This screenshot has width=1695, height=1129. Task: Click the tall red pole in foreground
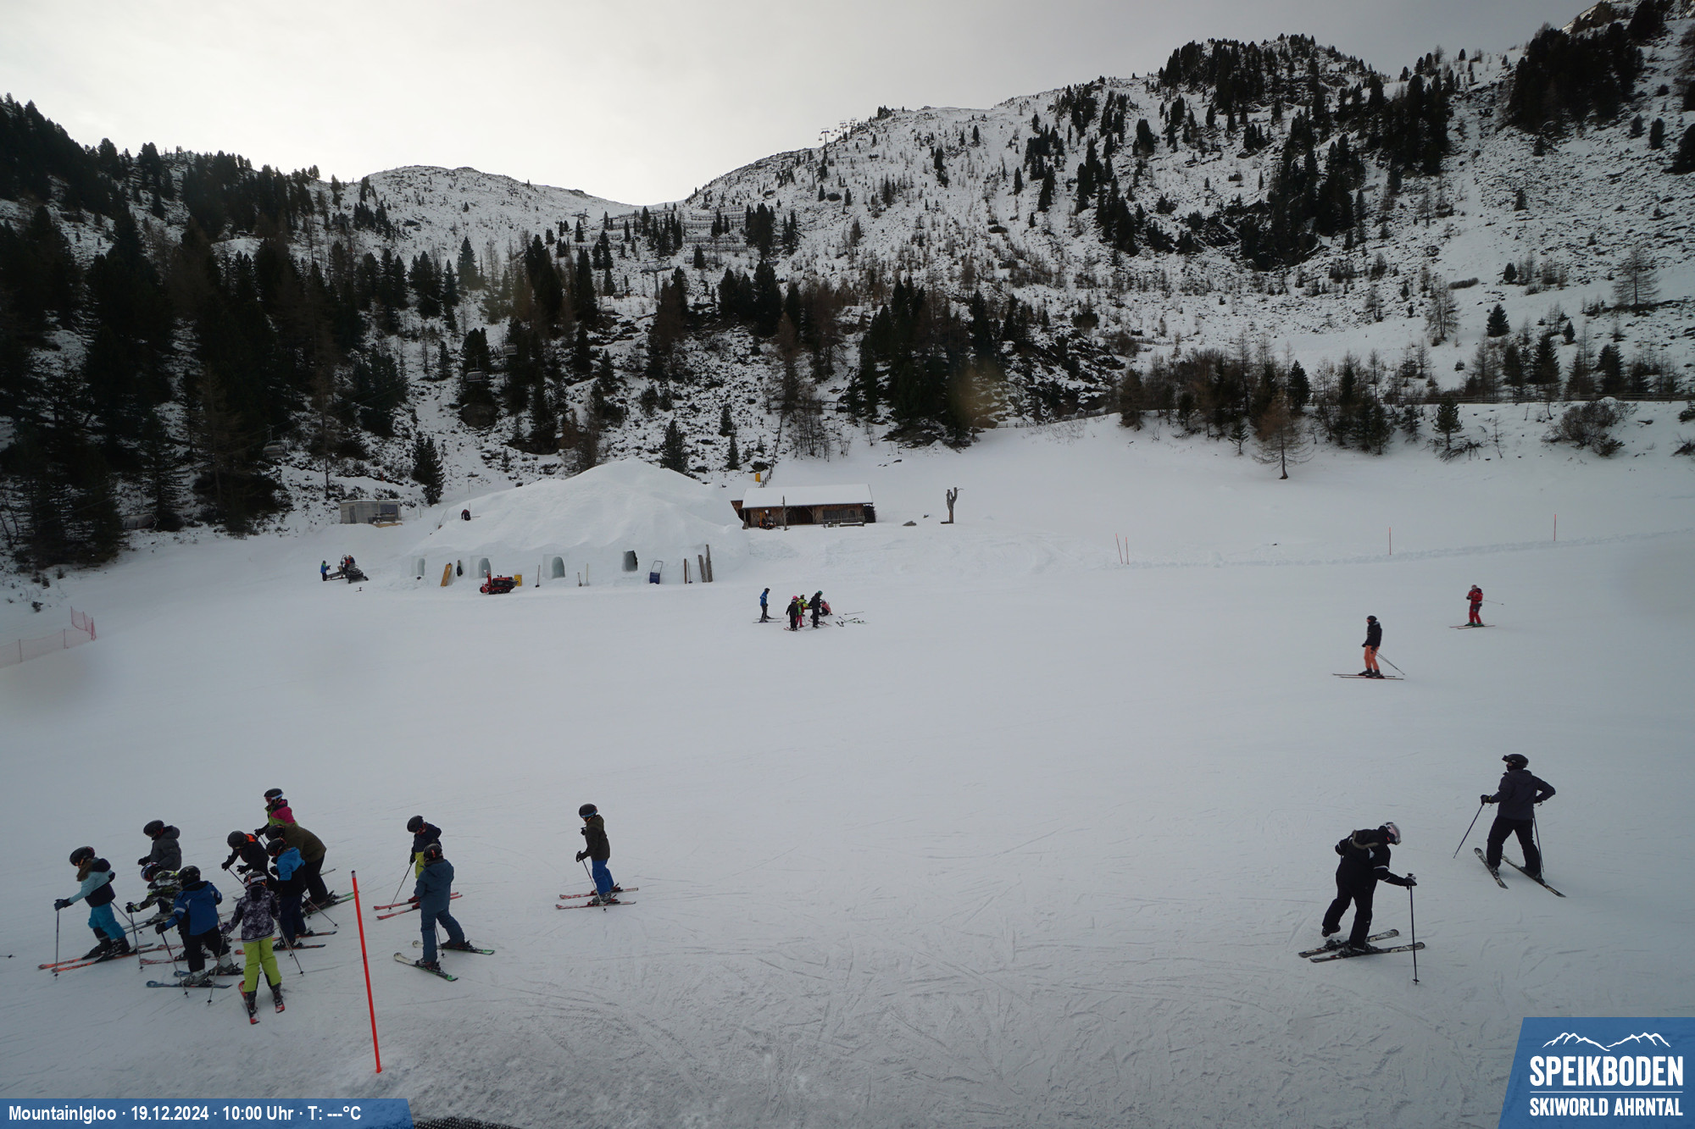tap(366, 971)
